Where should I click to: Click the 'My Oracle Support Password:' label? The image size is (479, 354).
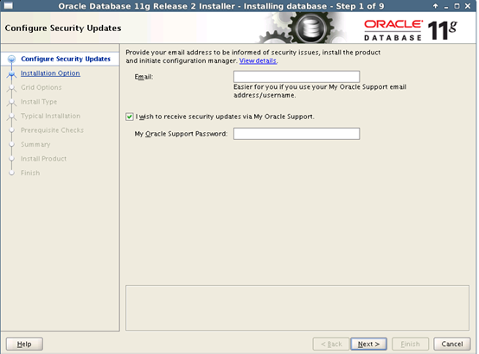point(181,134)
